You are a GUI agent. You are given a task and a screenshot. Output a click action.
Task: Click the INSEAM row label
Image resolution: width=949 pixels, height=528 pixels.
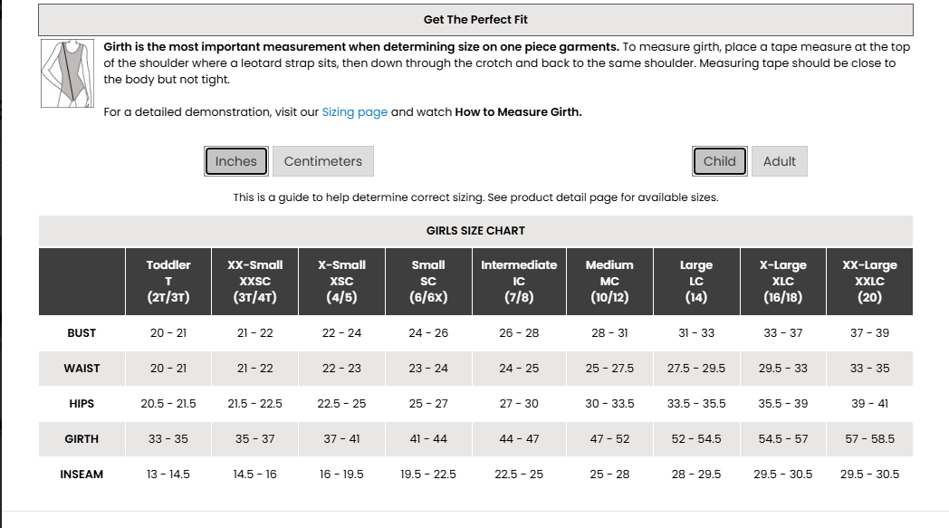[x=81, y=475]
